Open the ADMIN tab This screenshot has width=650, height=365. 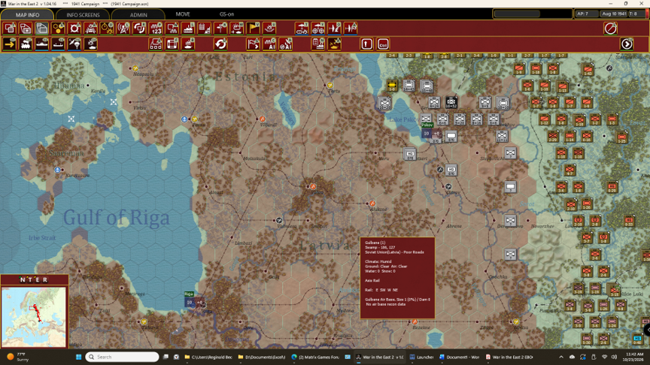[138, 14]
